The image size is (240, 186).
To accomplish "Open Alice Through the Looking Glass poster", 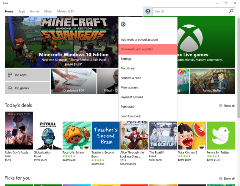I will click(134, 135).
